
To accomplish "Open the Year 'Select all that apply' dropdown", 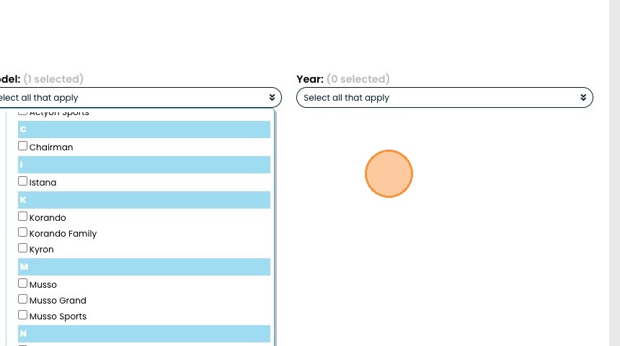I will pos(444,98).
